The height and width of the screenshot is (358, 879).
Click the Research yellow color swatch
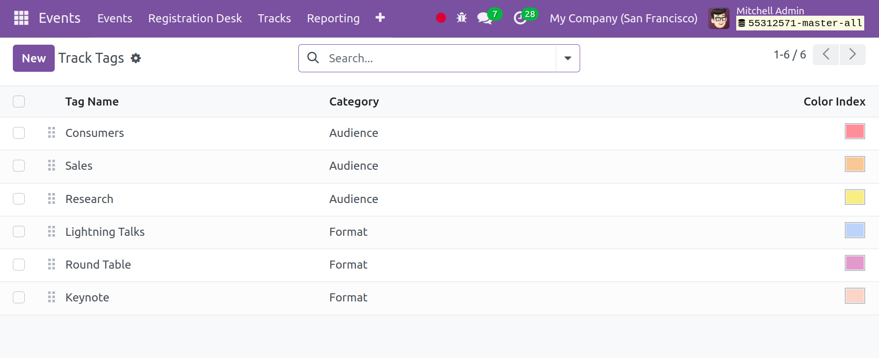coord(855,197)
